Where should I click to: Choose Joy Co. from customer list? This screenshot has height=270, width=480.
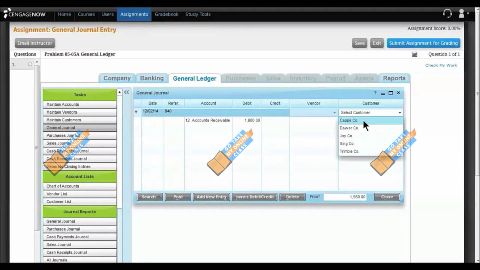coord(370,136)
